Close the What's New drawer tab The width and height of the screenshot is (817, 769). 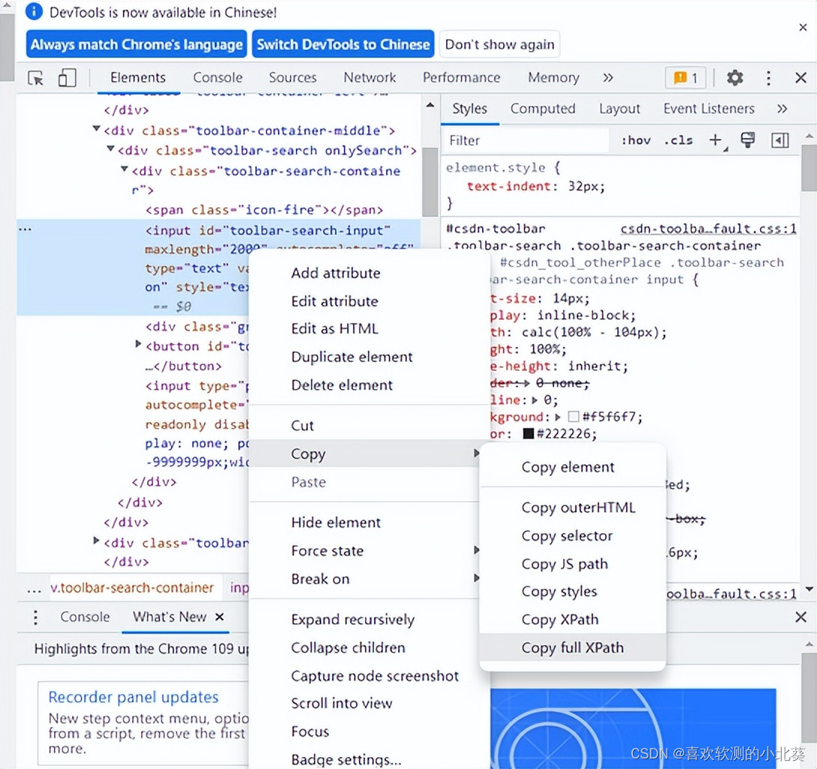pos(219,617)
